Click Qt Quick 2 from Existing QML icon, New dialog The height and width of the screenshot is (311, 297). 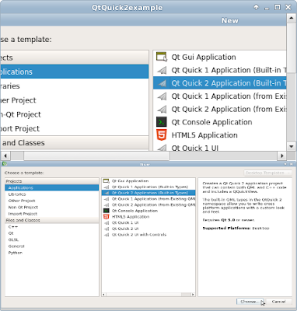click(107, 204)
